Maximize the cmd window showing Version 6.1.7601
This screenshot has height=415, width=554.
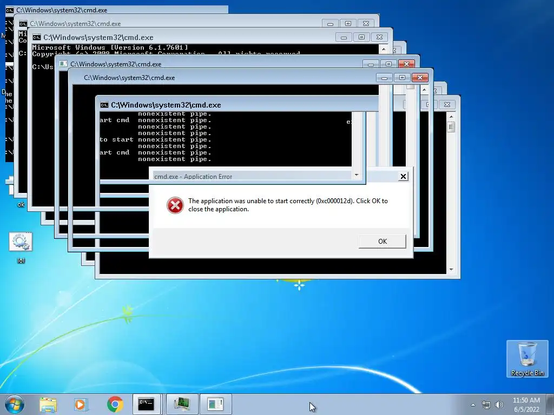361,37
